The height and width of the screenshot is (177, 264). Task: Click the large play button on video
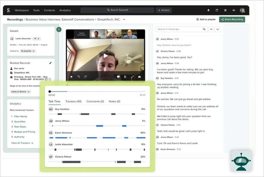click(105, 56)
